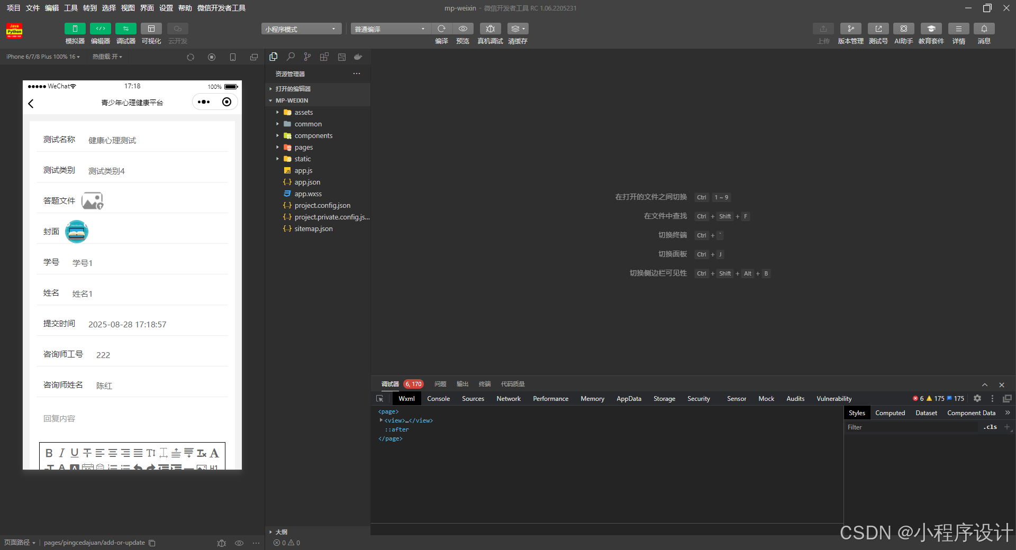The height and width of the screenshot is (550, 1016).
Task: Click the element inspector arrow in the debugger
Action: [x=380, y=399]
